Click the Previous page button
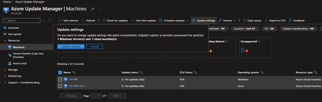This screenshot has height=102, width=322. tap(71, 96)
